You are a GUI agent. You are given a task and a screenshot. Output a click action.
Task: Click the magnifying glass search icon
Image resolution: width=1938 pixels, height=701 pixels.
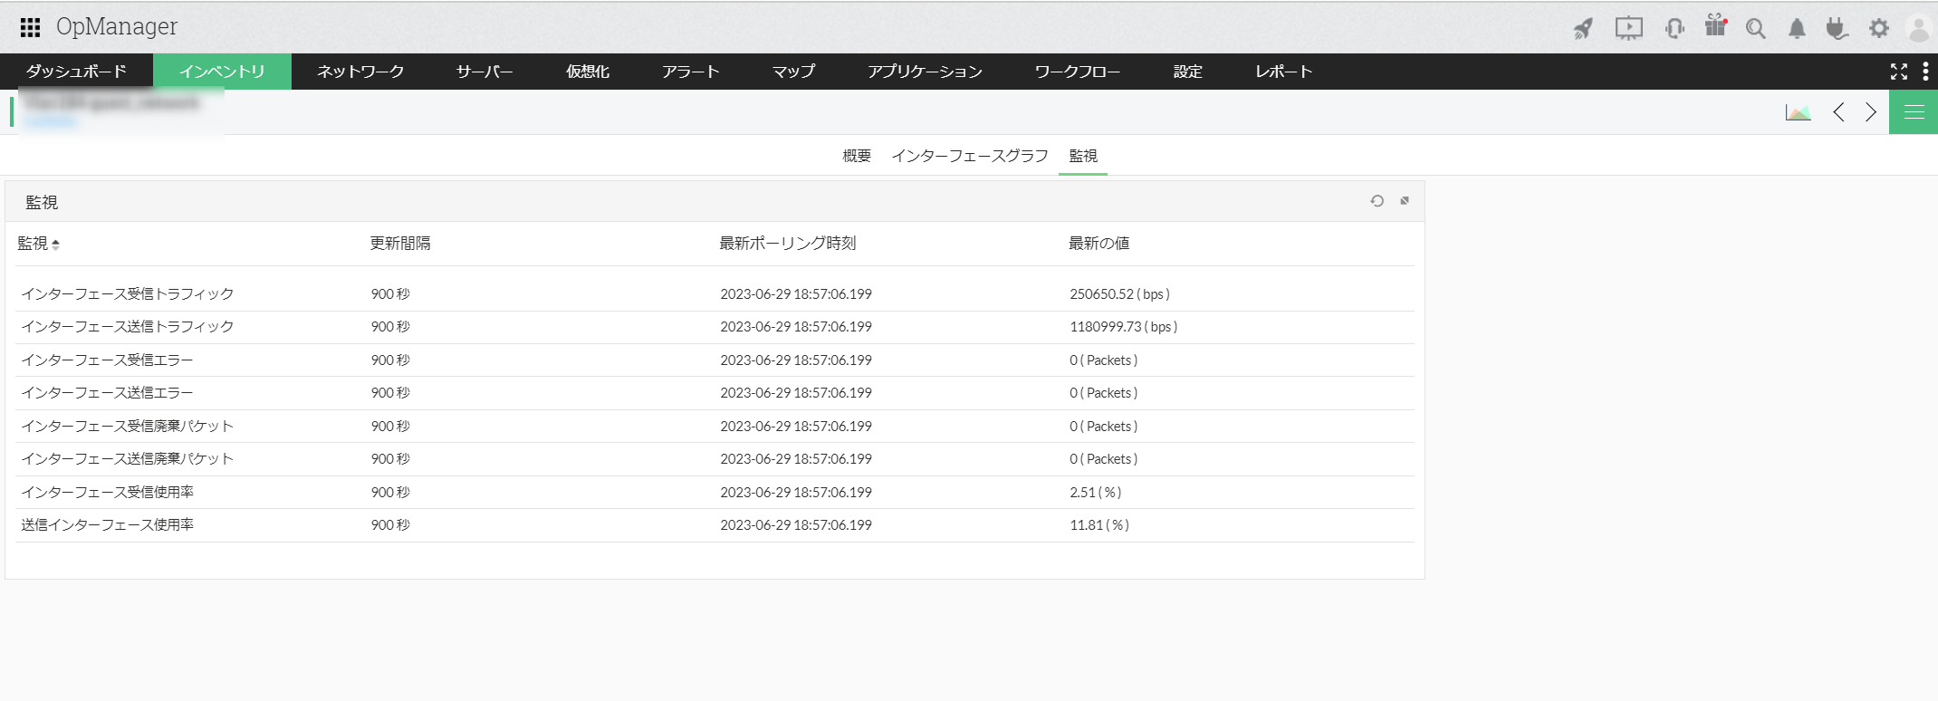pyautogui.click(x=1755, y=29)
